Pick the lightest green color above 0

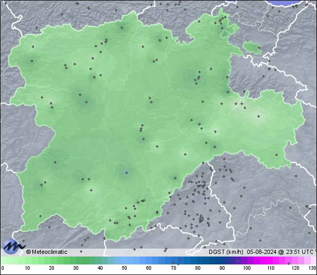[x=4, y=260]
